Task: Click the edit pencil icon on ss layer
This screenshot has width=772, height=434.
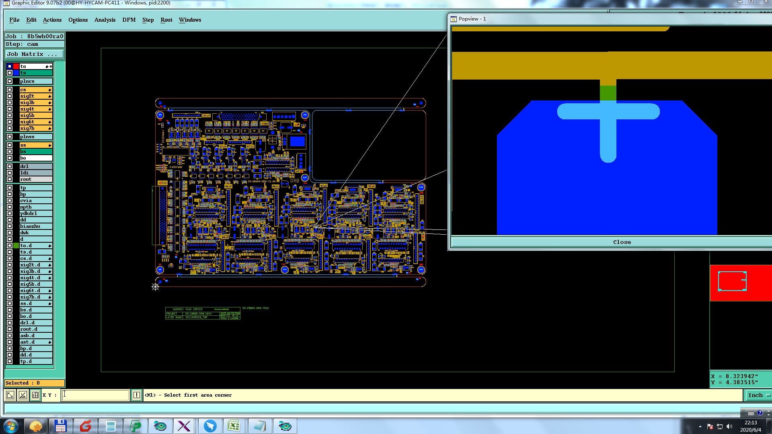Action: coord(50,145)
